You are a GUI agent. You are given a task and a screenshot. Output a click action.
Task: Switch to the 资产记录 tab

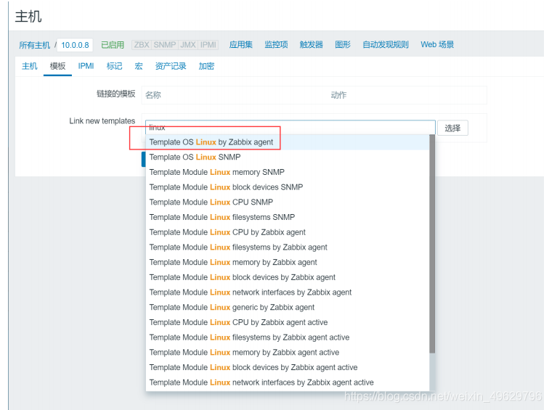171,66
